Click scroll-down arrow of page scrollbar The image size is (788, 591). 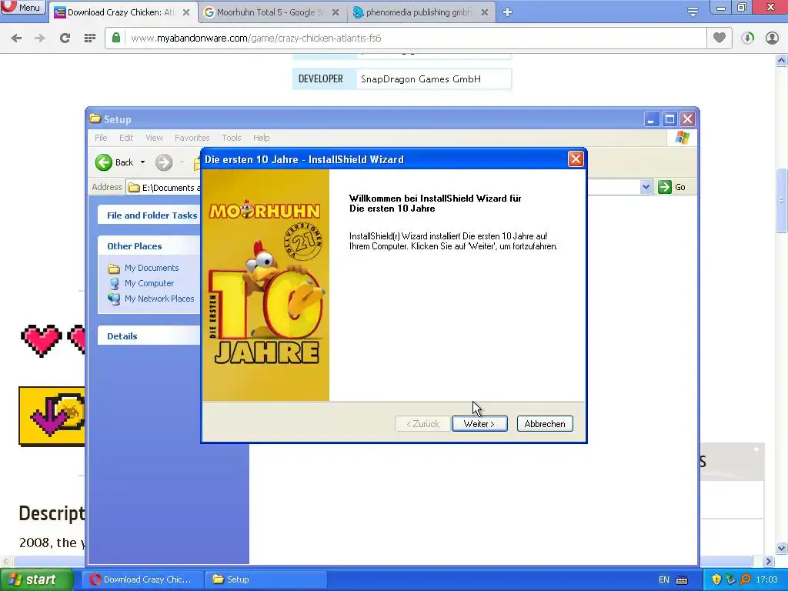pos(782,548)
